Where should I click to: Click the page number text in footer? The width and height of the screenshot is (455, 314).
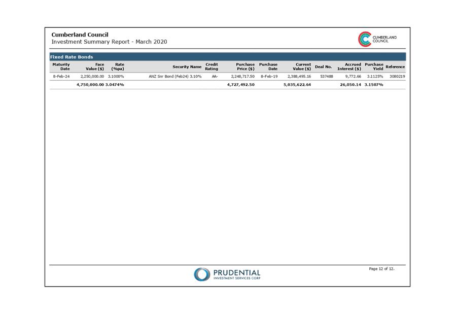click(x=381, y=269)
